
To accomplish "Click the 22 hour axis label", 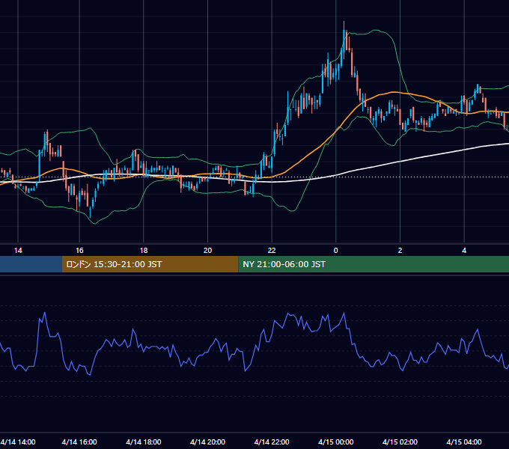I will (x=272, y=251).
